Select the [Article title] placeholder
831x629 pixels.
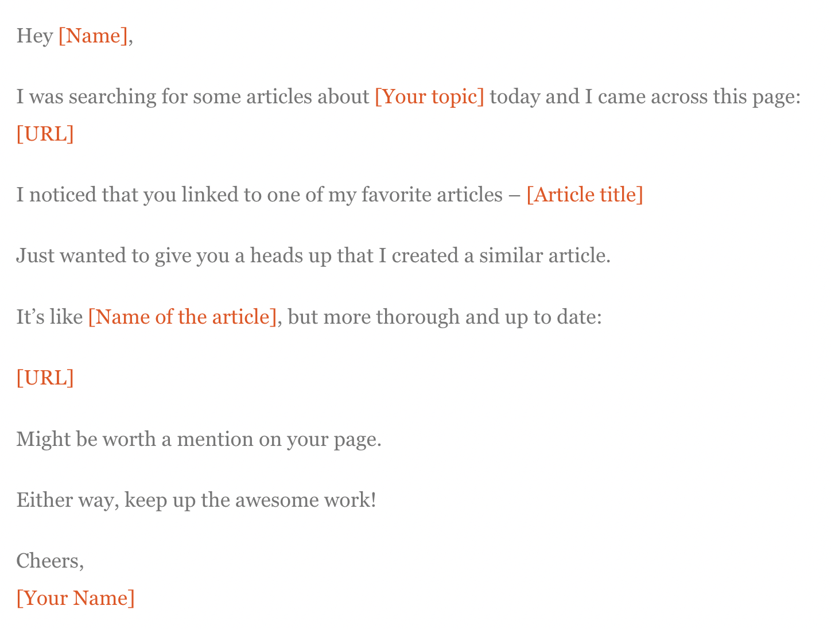584,195
